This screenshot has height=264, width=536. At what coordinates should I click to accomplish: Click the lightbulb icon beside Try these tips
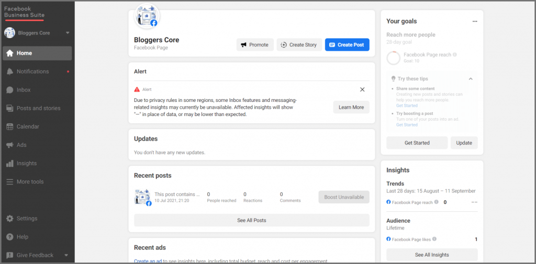tap(394, 78)
